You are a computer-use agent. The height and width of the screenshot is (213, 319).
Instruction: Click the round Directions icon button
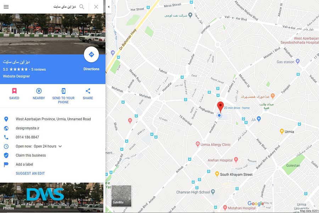pos(91,54)
